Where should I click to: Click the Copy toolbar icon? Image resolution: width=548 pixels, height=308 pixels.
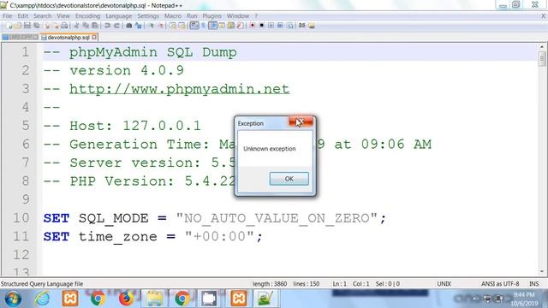86,26
